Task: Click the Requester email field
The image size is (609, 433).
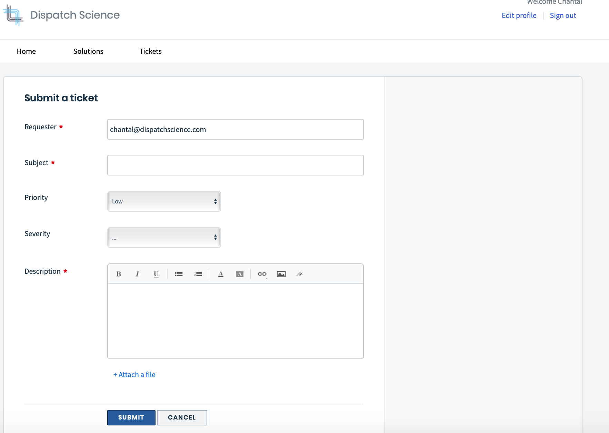Action: (236, 129)
